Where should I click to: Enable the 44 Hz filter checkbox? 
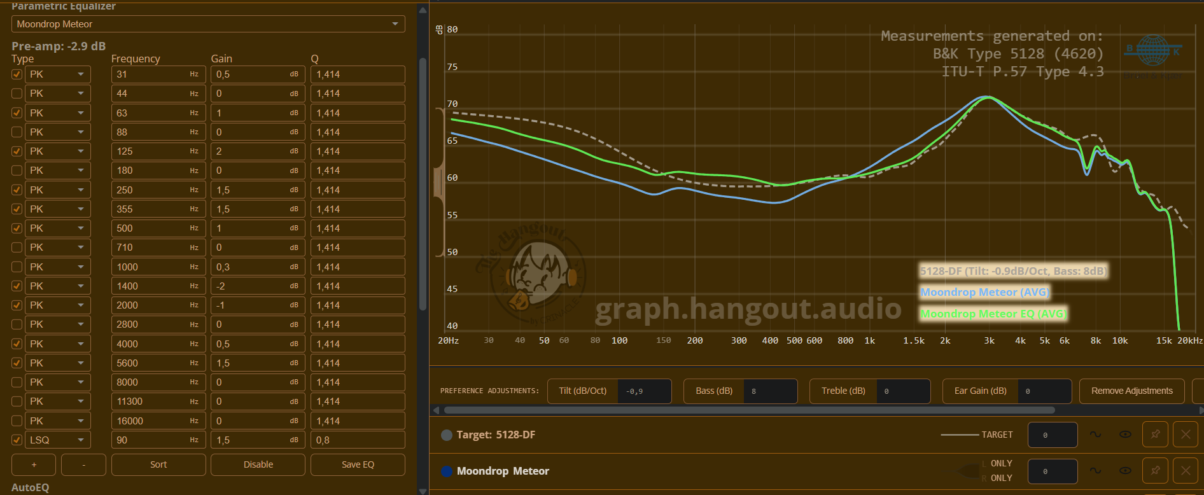(17, 94)
